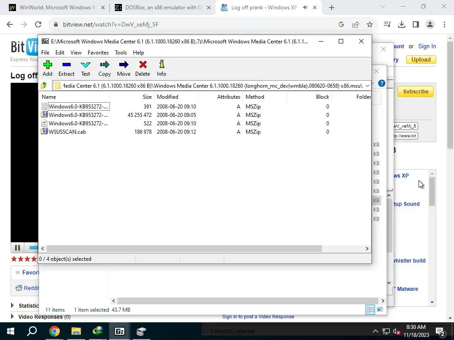Expand the 7-Zip address path dropdown

(x=367, y=85)
